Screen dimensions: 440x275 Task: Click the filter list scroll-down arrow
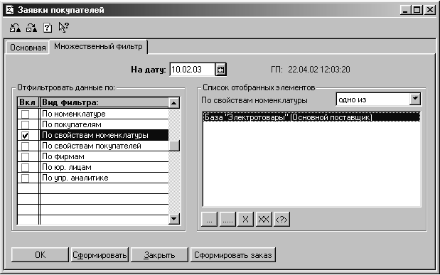174,219
